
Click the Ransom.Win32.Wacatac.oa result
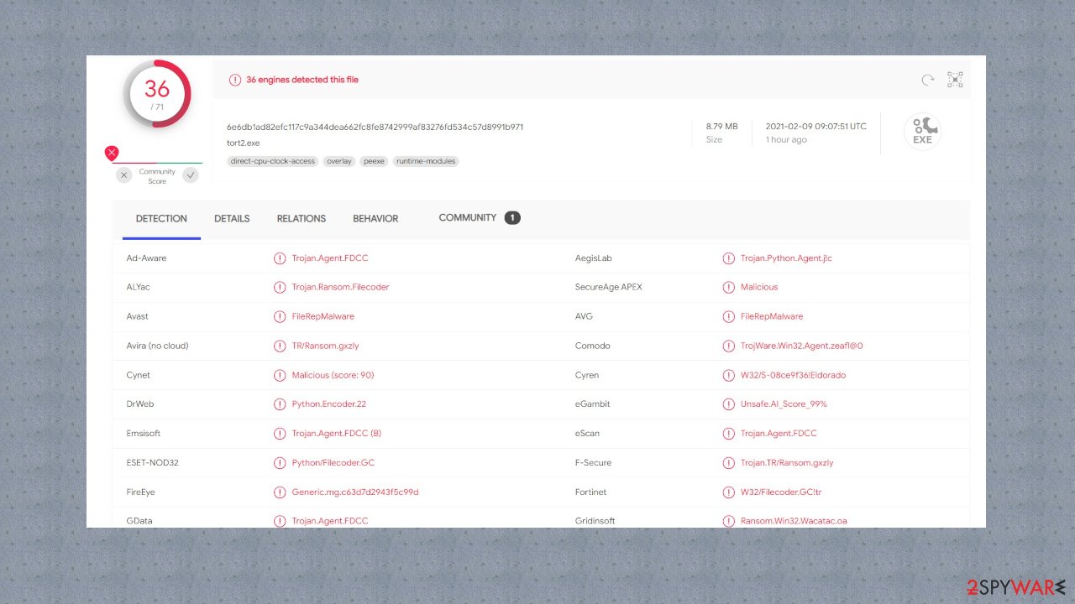[794, 521]
